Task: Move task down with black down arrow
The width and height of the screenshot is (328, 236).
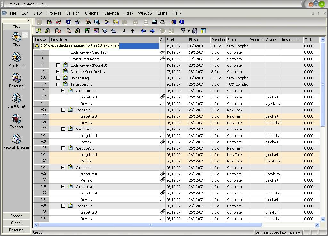Action: click(x=124, y=31)
